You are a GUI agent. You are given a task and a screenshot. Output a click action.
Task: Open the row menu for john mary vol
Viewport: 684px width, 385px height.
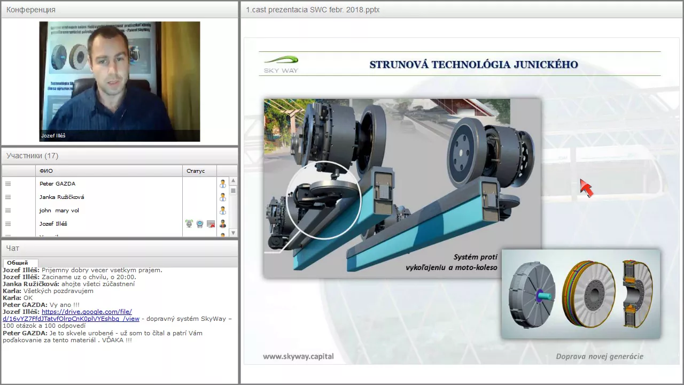(8, 210)
